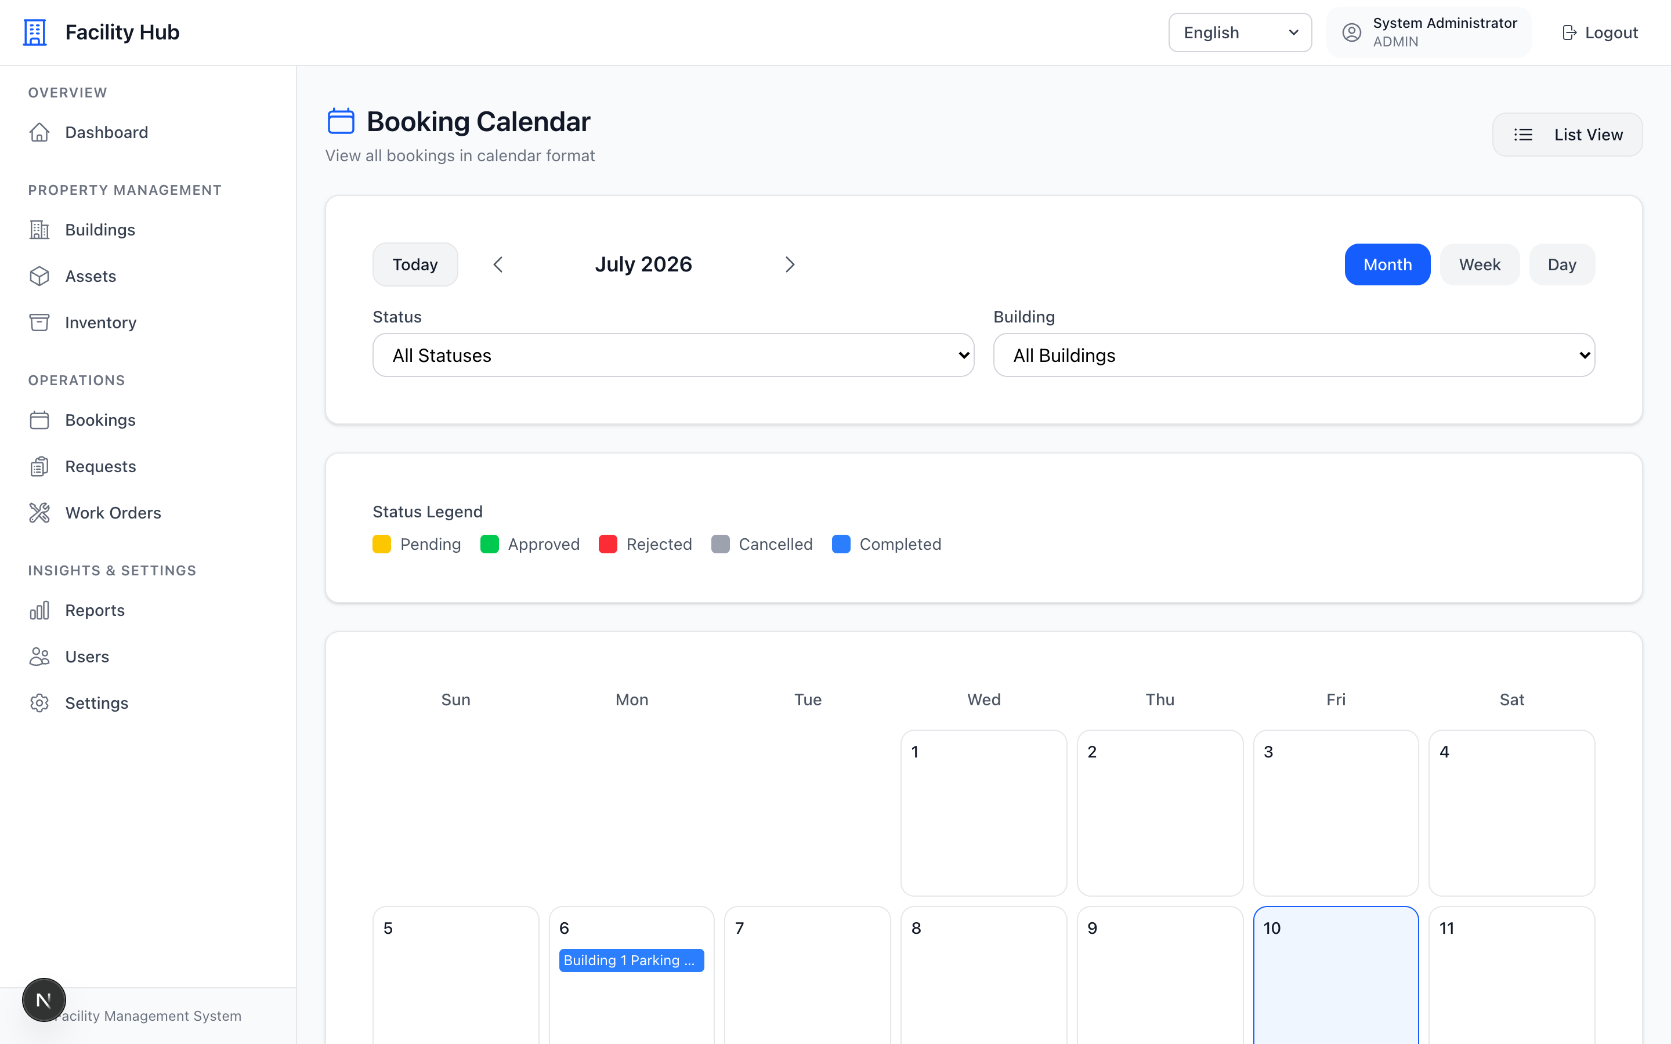Screen dimensions: 1671x1044
Task: Click the red Rejected legend swatch
Action: tap(607, 544)
